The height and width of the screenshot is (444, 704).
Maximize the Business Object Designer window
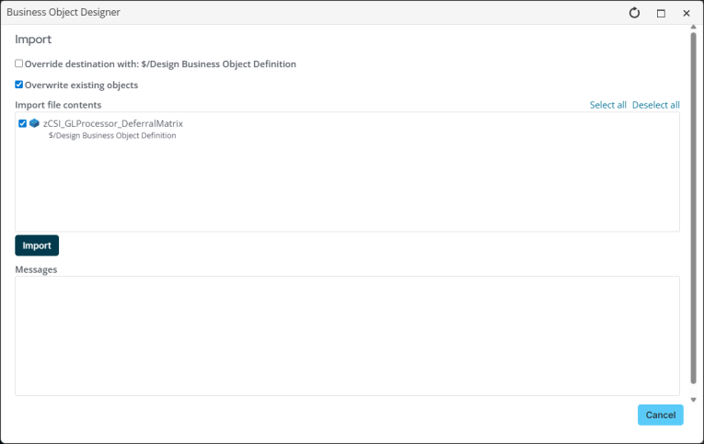(661, 13)
